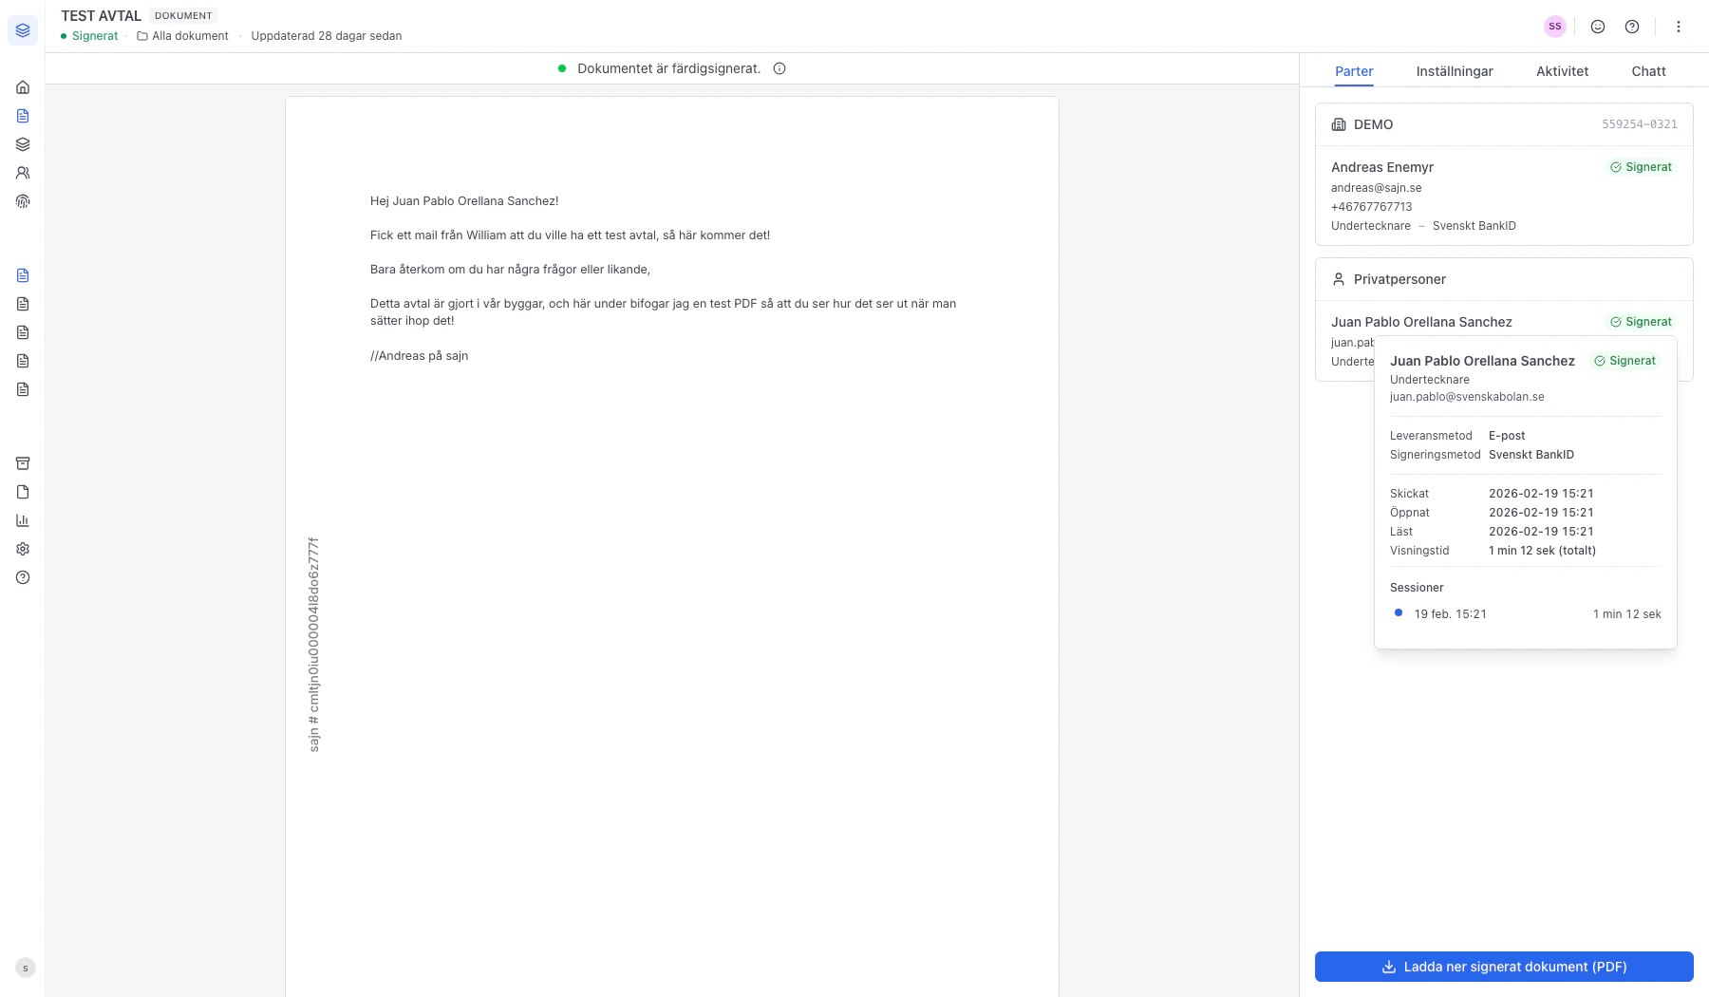This screenshot has height=997, width=1709.
Task: Click 'Ladda ner signerat dokument (PDF)' button
Action: tap(1504, 967)
